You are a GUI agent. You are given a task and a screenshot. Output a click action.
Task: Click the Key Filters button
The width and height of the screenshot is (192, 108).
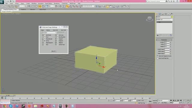[x=164, y=103]
